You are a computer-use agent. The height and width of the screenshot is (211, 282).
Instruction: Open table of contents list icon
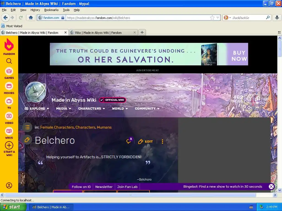(27, 127)
